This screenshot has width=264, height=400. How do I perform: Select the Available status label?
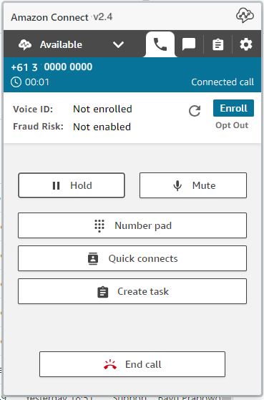[x=61, y=44]
